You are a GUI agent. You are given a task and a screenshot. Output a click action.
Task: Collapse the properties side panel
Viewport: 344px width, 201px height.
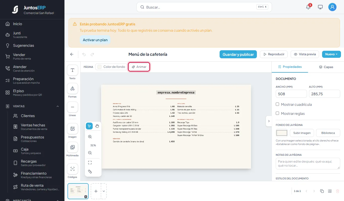[269, 121]
